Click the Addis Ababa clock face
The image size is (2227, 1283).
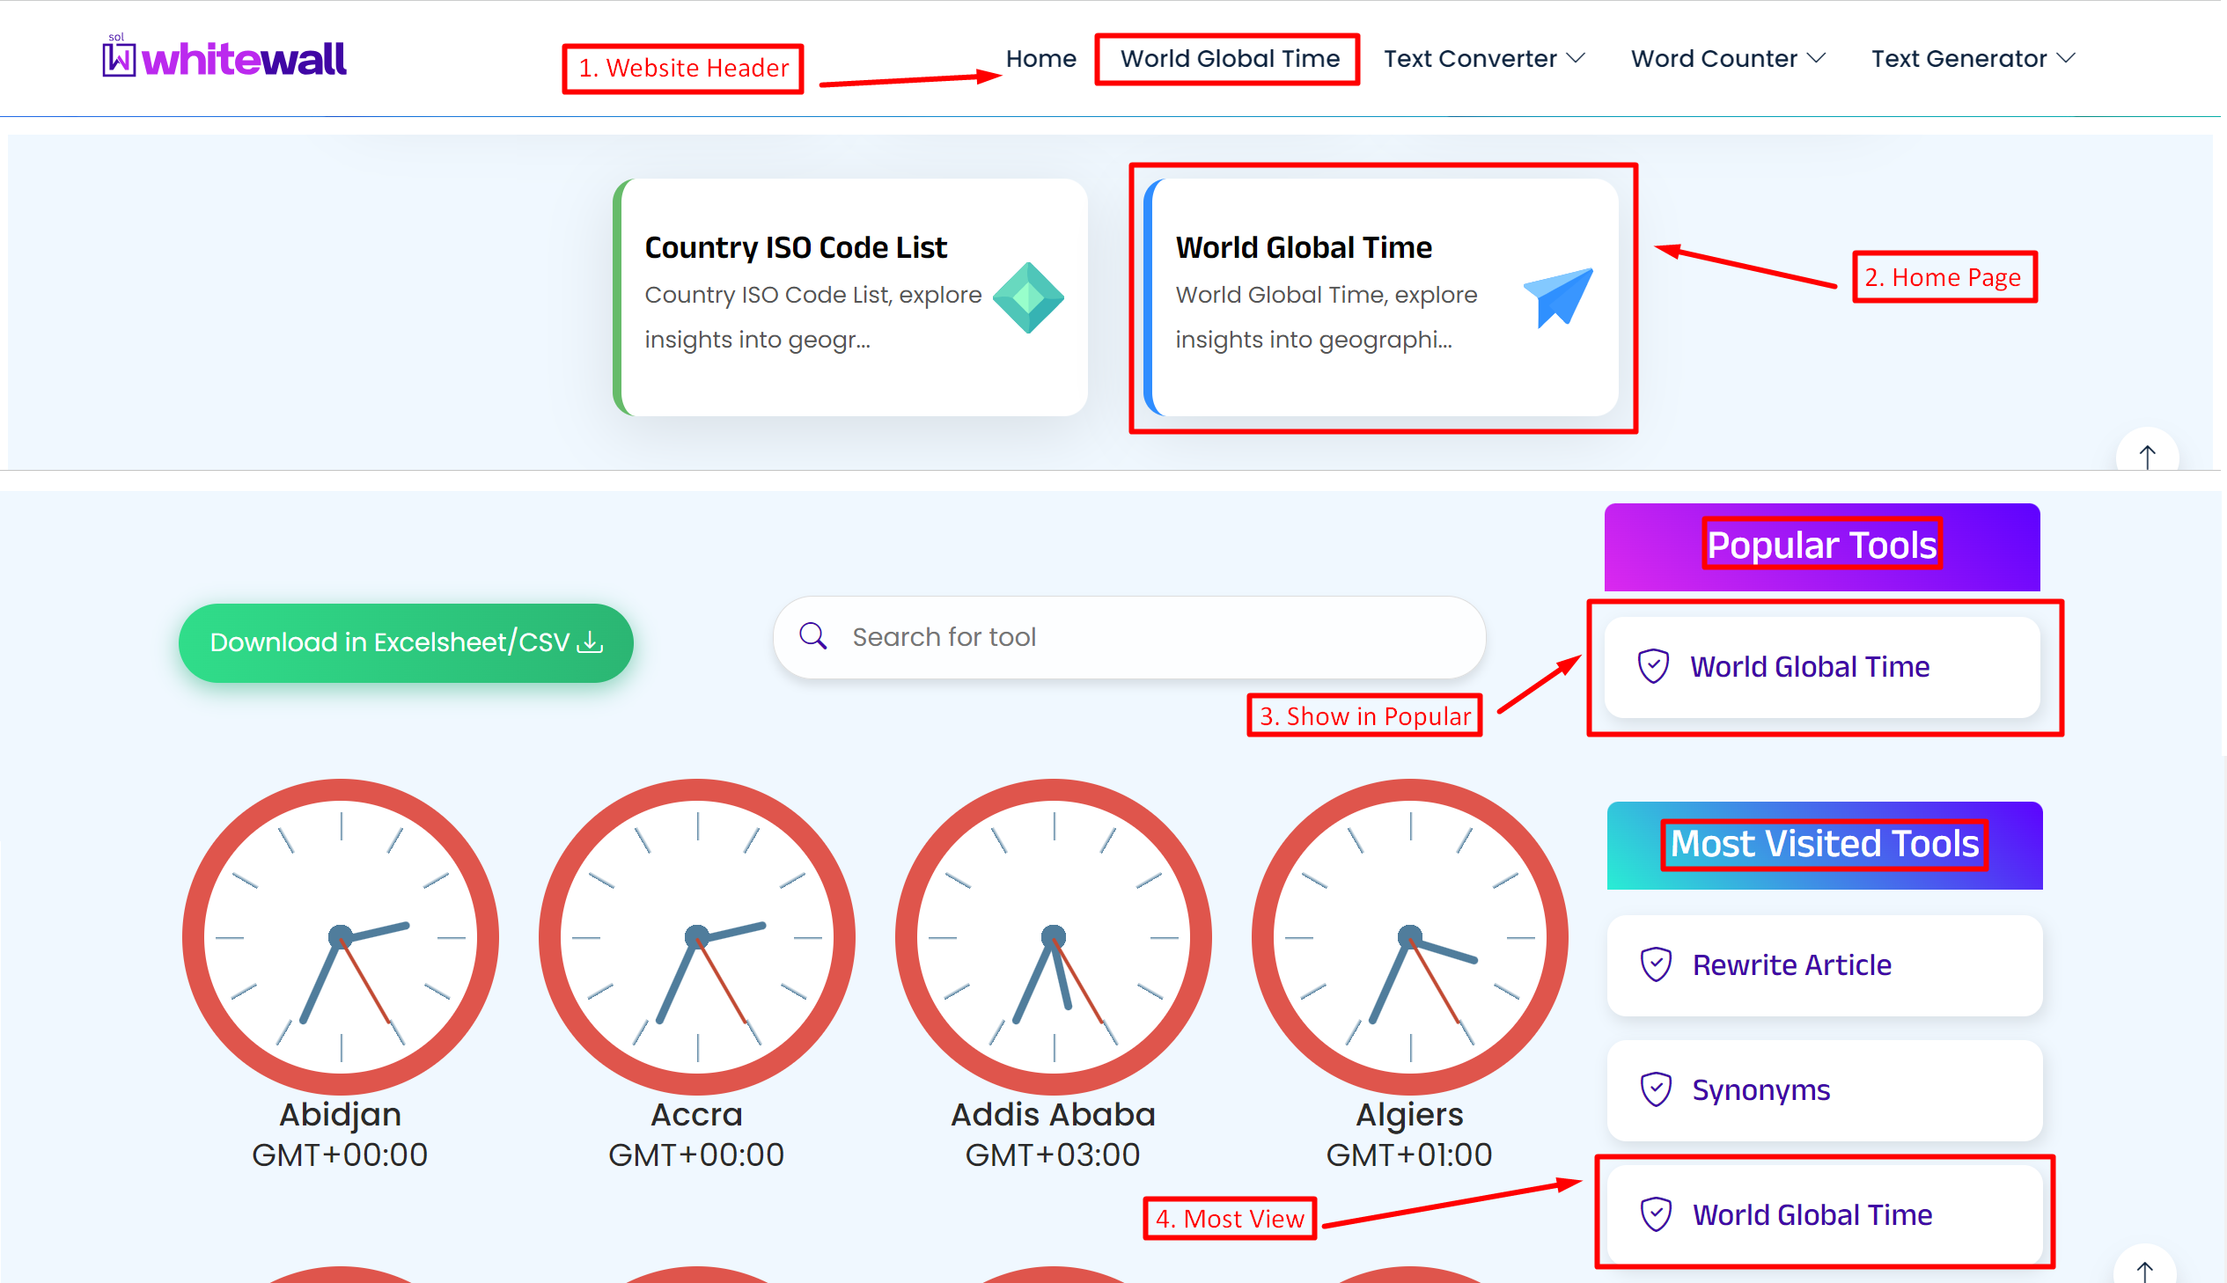[x=1054, y=936]
